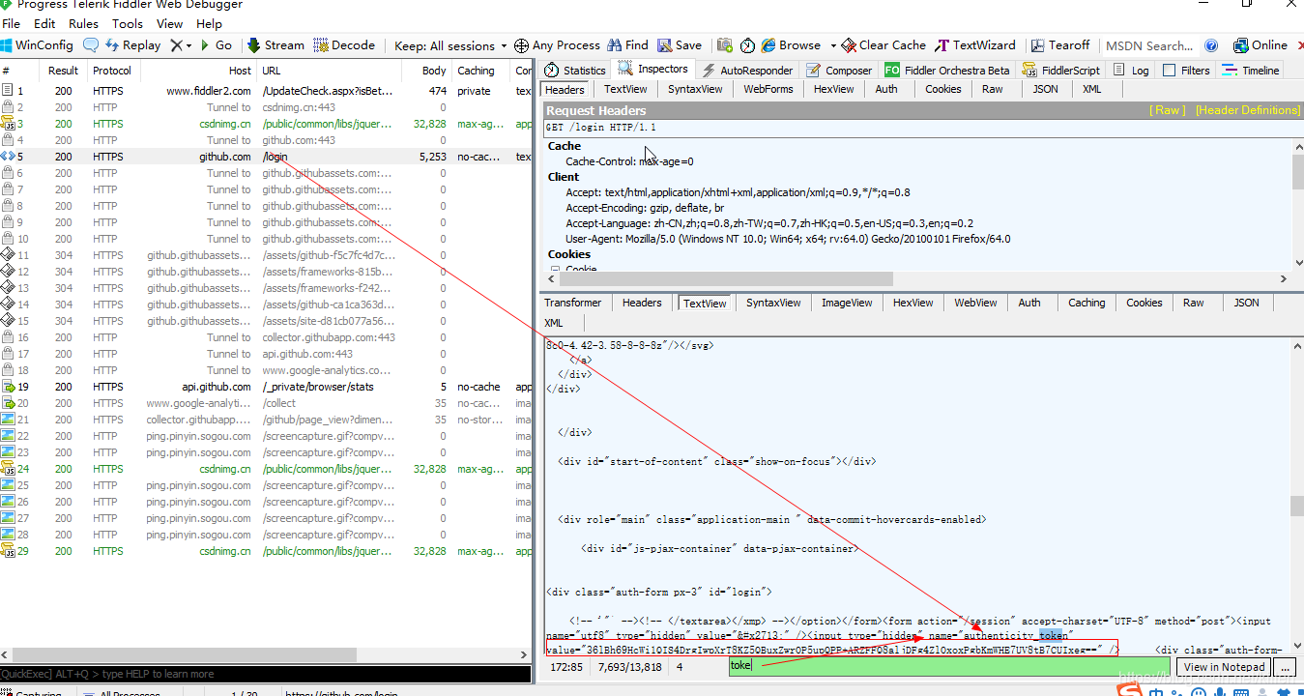Select session 16 collector.githubapp.com:443 row
This screenshot has width=1304, height=696.
click(x=266, y=337)
